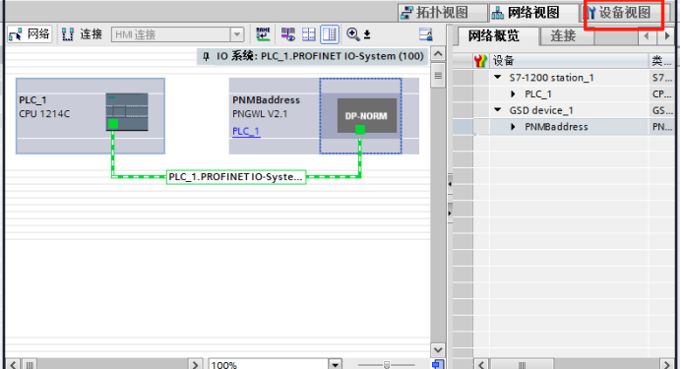Screen dimensions: 681x369
Task: Click the IO system PLC_1.PROFINET IO-System (100) banner
Action: point(313,56)
